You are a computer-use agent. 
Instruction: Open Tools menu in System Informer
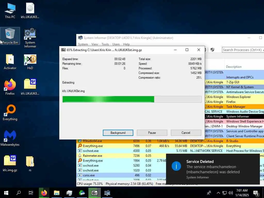(105, 44)
